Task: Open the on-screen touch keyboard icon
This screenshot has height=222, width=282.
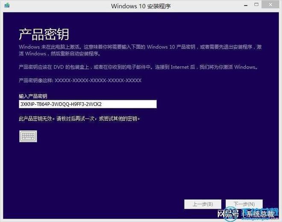Action: [28, 136]
